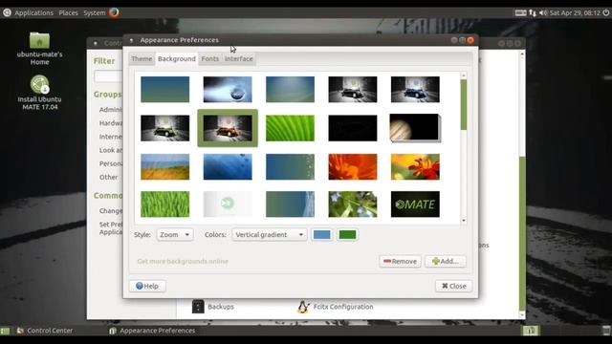This screenshot has width=612, height=344.
Task: Click the Close button in Appearance Preferences
Action: [453, 286]
